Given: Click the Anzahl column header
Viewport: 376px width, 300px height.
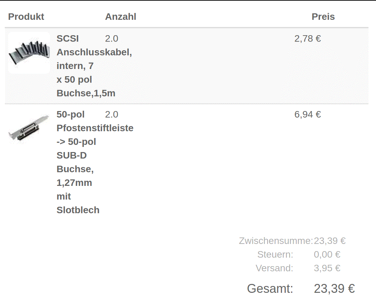Looking at the screenshot, I should coord(121,16).
